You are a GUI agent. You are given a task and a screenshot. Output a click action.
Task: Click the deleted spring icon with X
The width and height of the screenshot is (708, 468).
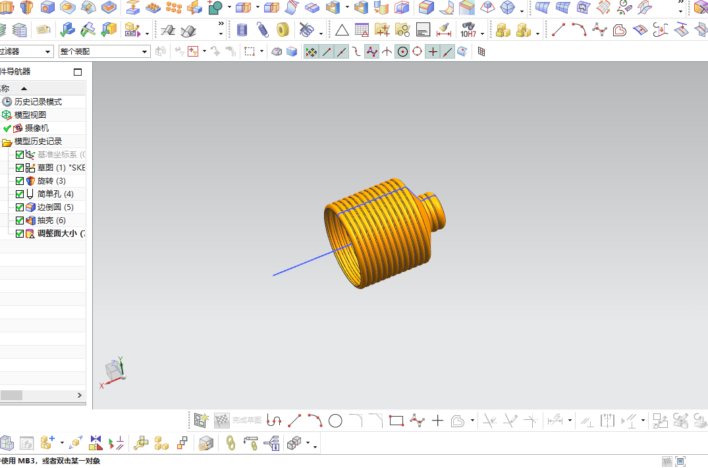307,30
